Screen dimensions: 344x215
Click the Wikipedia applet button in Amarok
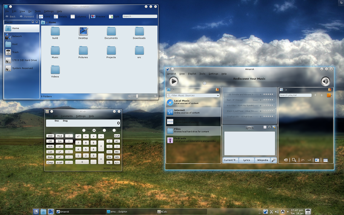click(263, 160)
